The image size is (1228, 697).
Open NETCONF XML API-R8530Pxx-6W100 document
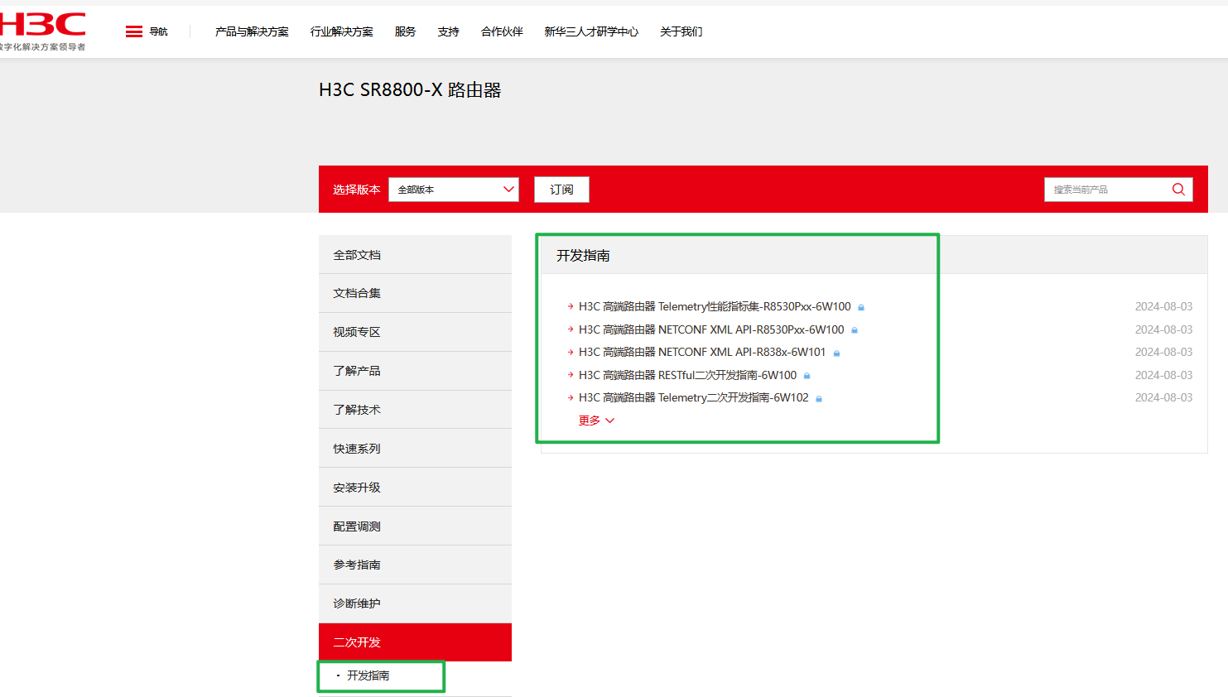pos(711,329)
